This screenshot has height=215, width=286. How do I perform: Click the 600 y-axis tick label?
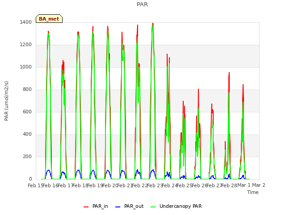[27, 112]
